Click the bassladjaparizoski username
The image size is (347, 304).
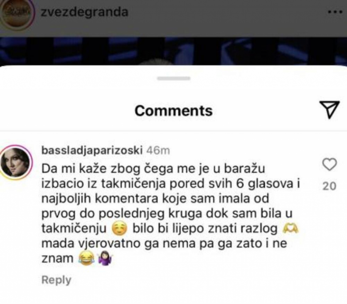coord(92,150)
